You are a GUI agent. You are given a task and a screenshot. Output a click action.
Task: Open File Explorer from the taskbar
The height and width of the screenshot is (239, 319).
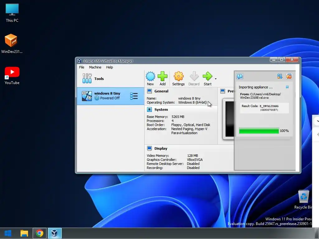24,233
